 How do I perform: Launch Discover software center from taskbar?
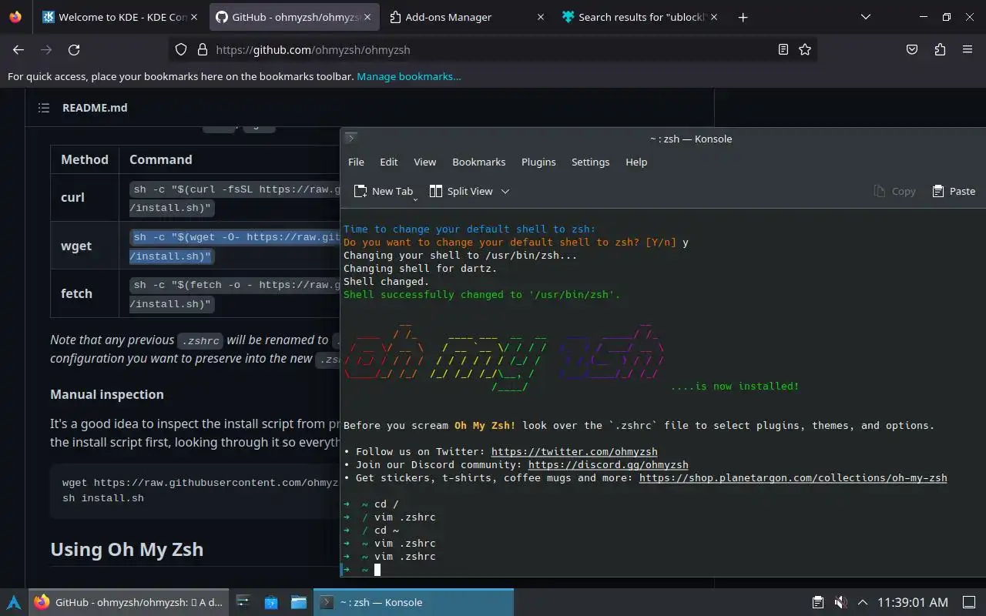[x=271, y=602]
